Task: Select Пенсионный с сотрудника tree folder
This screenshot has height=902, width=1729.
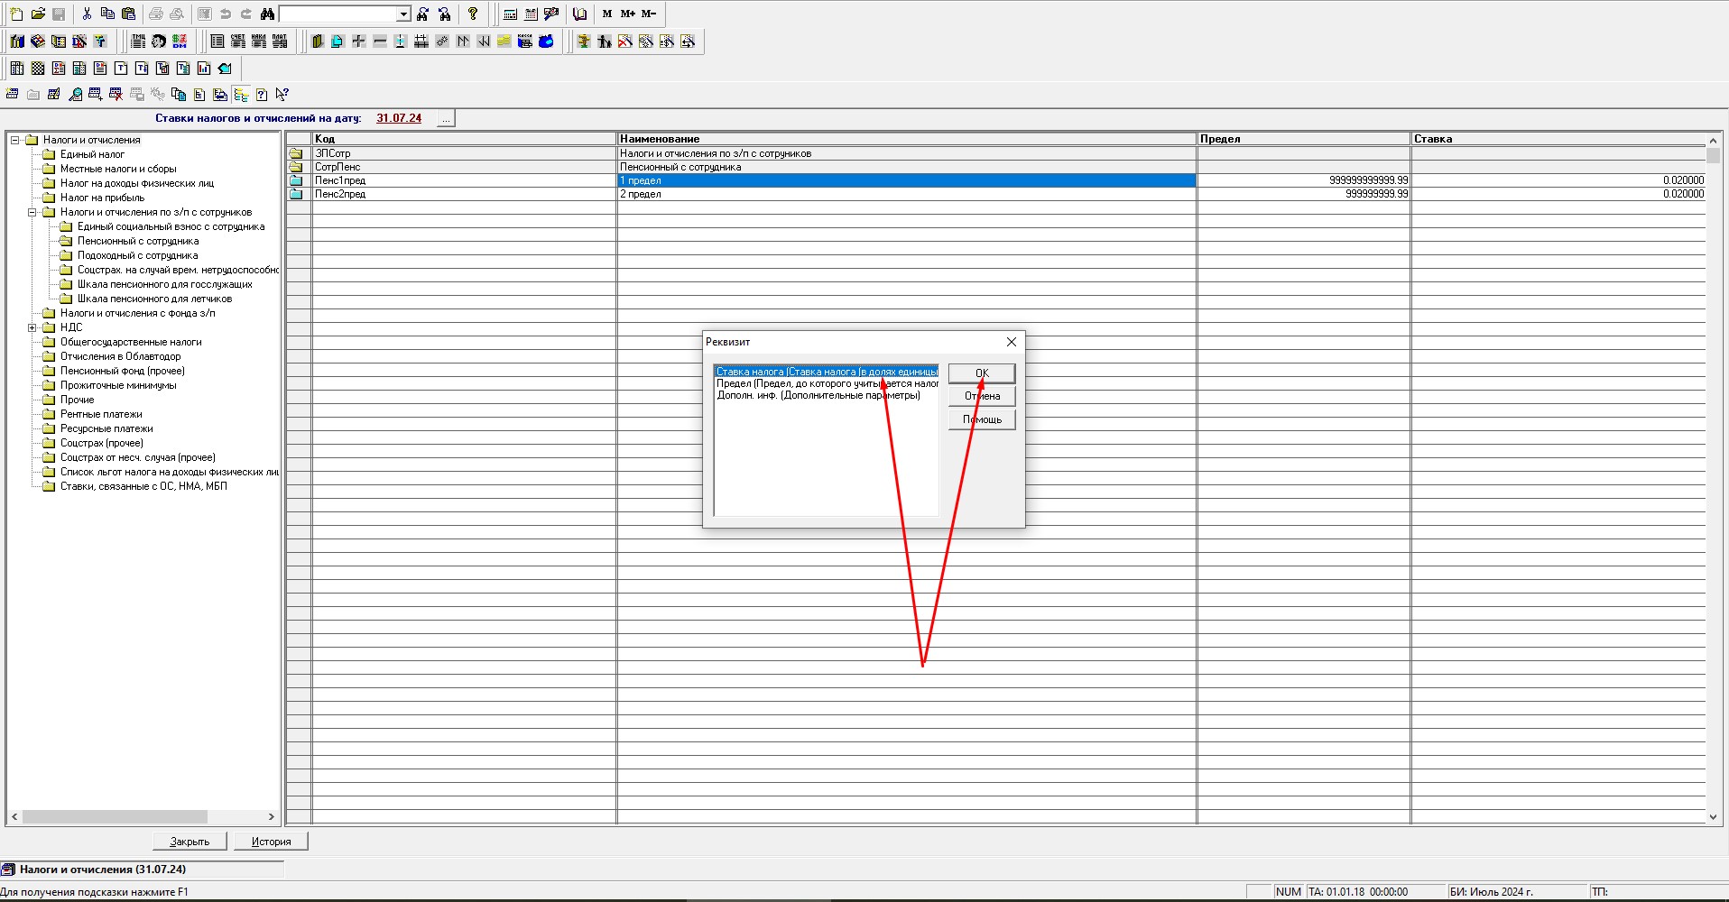Action: click(x=138, y=241)
